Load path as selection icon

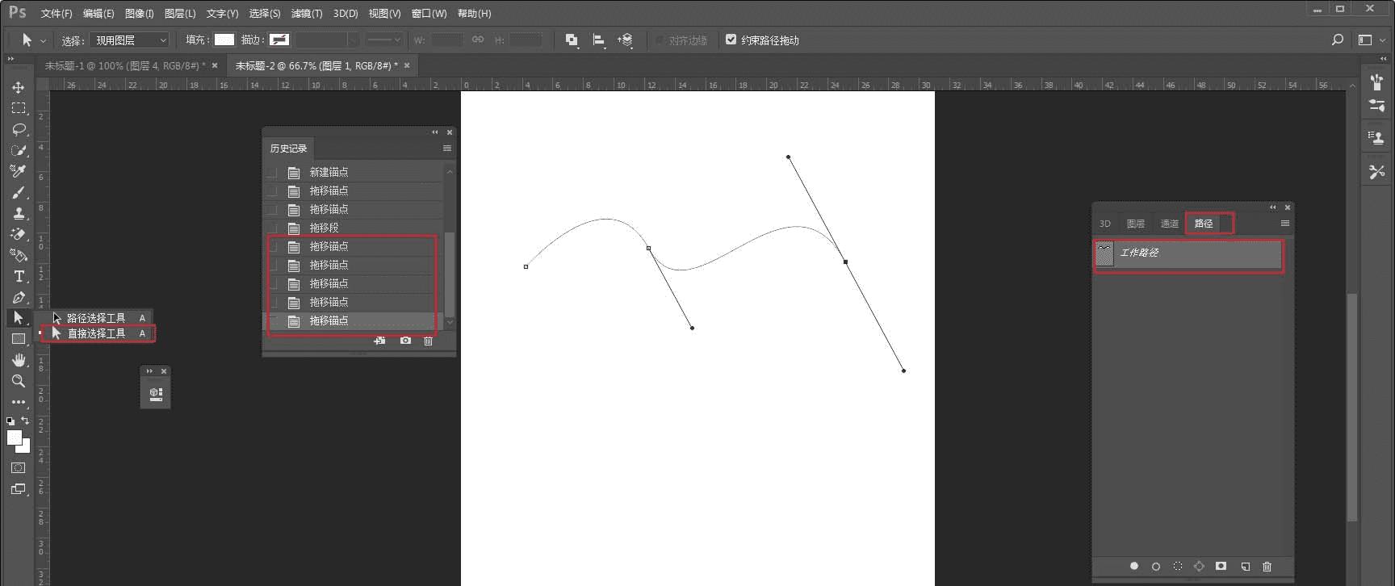tap(1178, 567)
